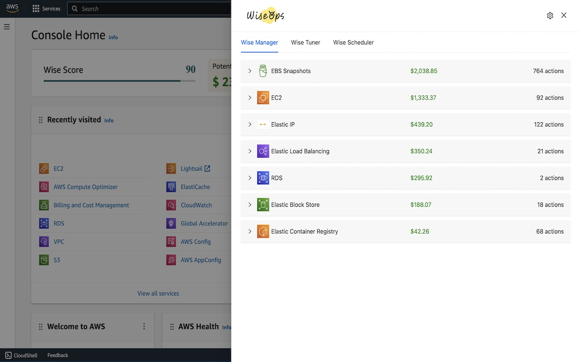Click the EC2 icon in WiseOps list
This screenshot has width=580, height=362.
(263, 98)
